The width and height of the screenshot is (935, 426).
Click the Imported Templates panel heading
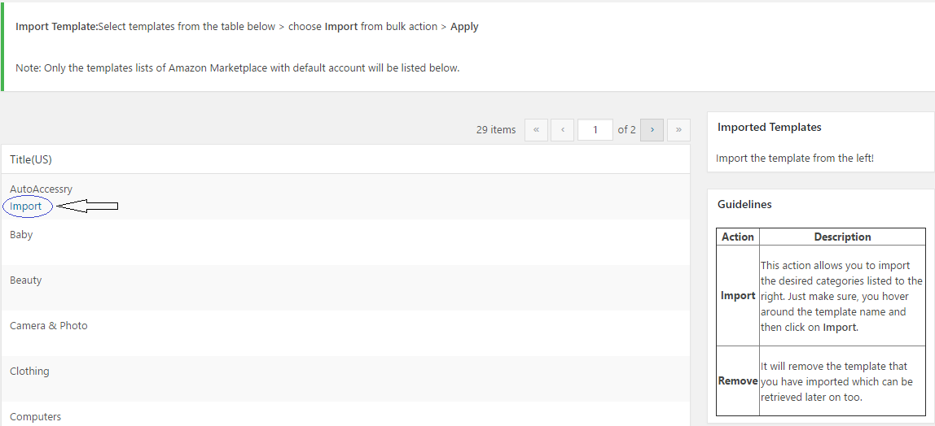[769, 128]
